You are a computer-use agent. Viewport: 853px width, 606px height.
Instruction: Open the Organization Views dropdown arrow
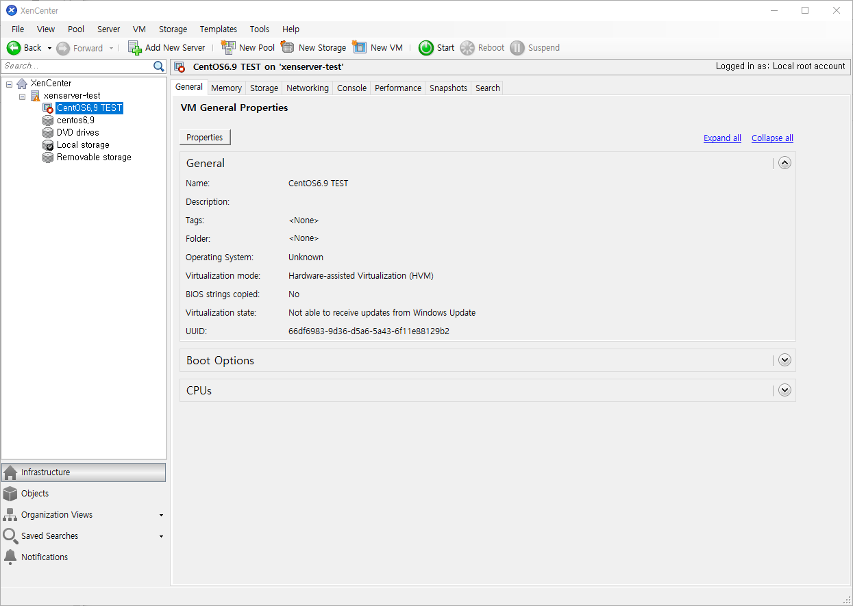point(162,515)
